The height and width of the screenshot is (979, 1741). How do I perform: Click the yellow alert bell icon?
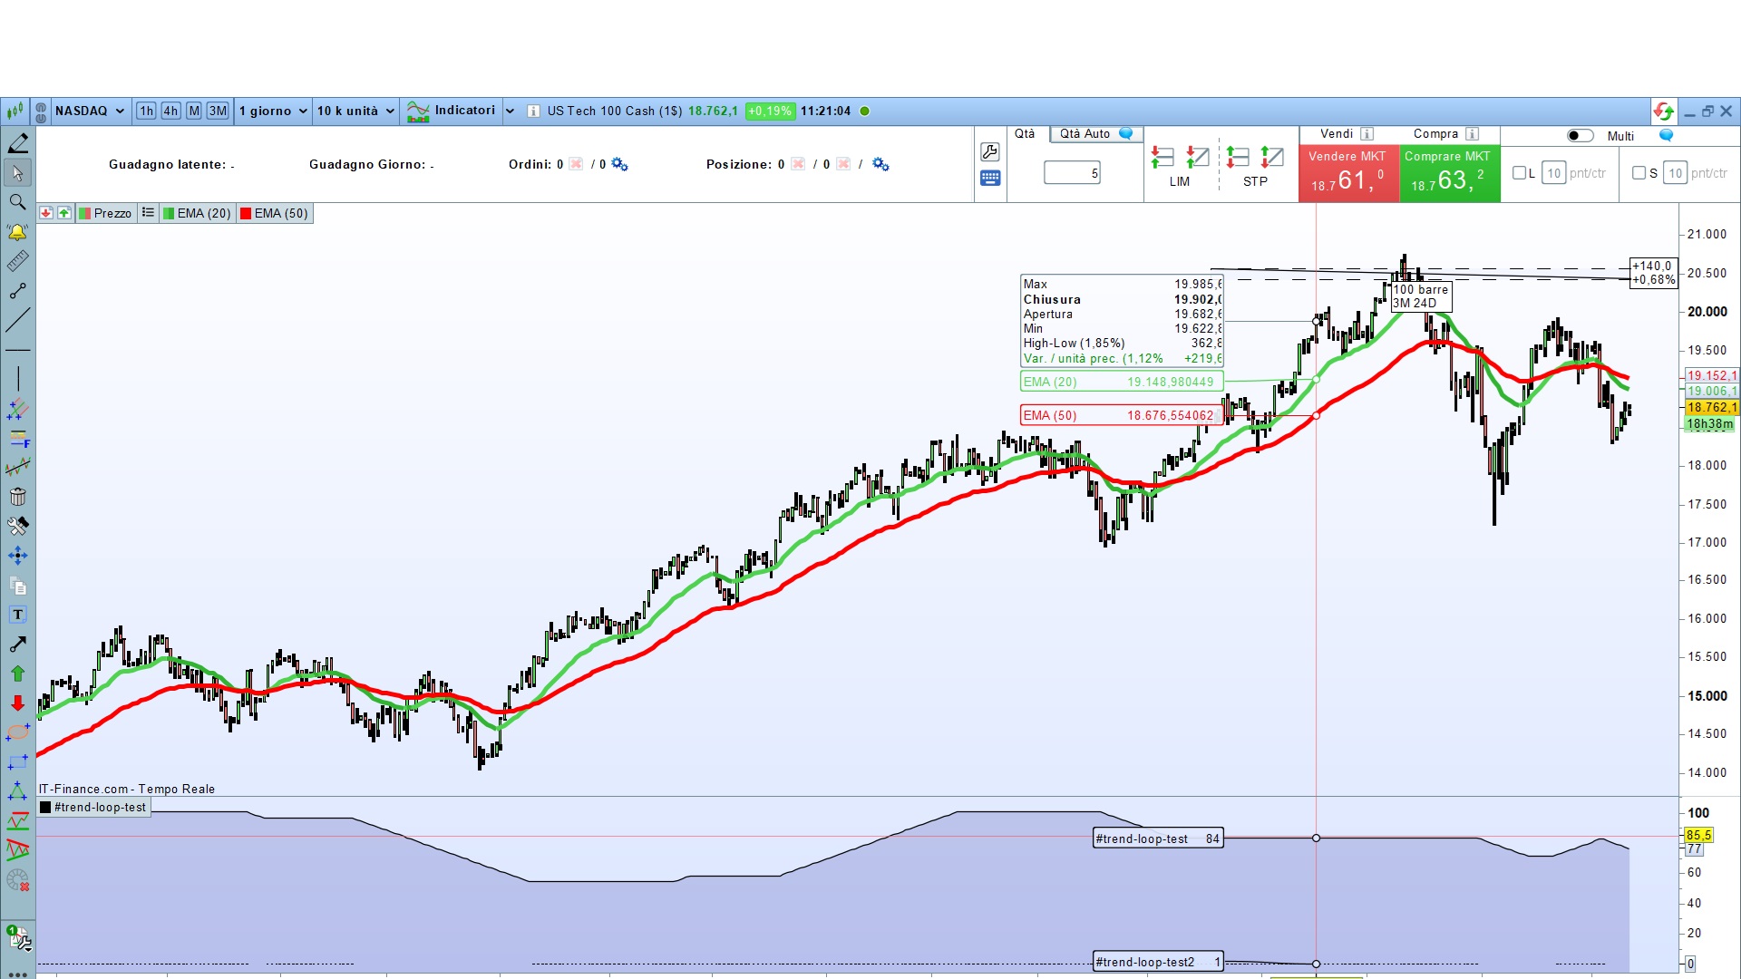(17, 232)
